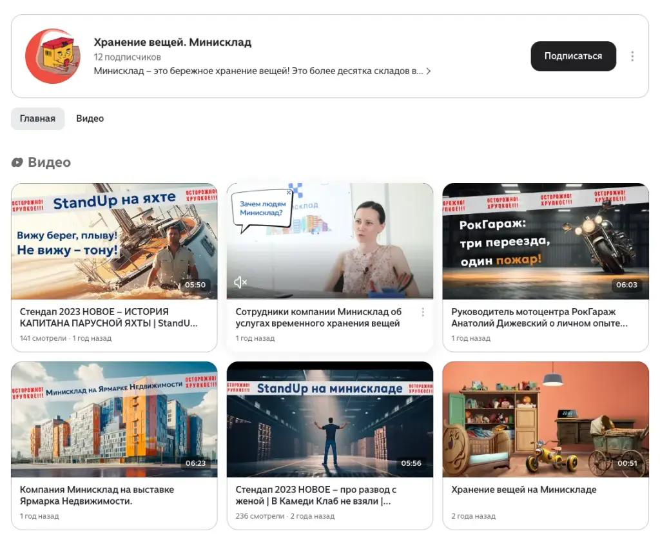
Task: Click '1 год назад' under Сотрудники компании video
Action: tap(255, 338)
